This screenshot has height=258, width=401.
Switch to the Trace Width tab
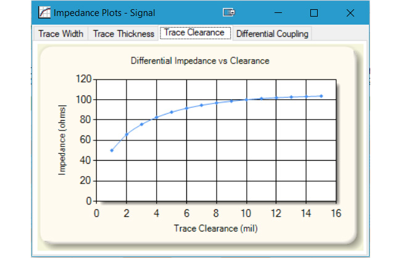point(60,34)
